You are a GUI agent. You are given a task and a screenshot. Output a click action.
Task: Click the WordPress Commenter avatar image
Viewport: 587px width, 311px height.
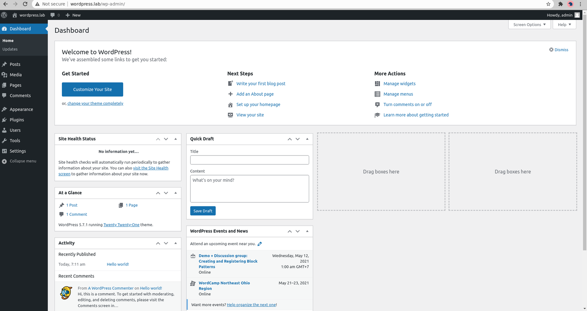point(66,292)
